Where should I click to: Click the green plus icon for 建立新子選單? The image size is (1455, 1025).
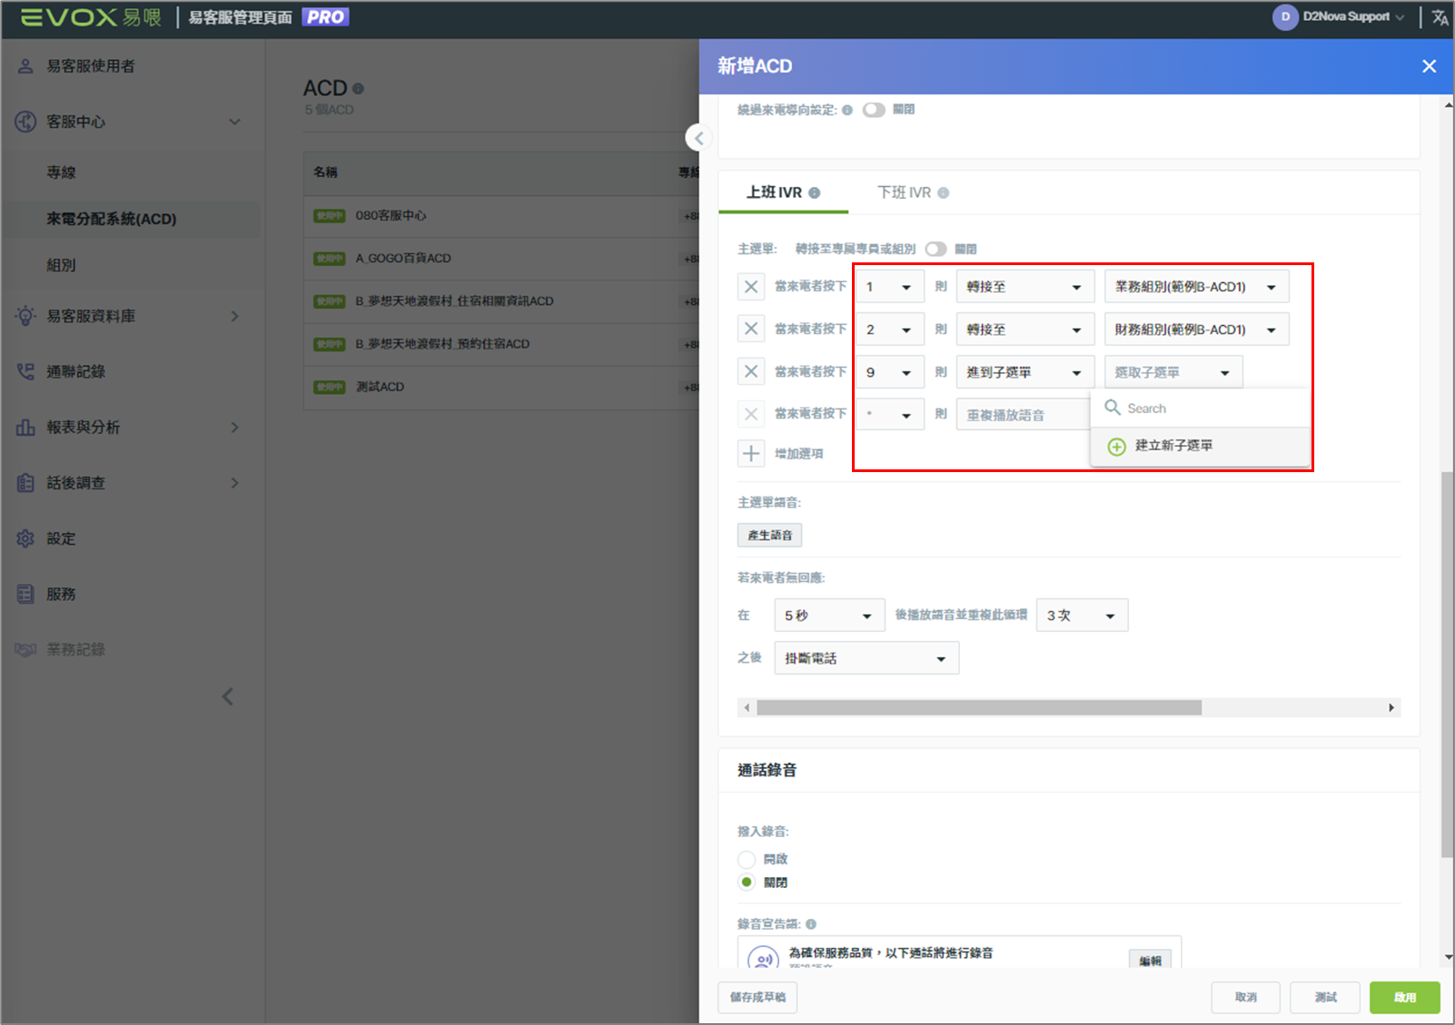(x=1116, y=447)
